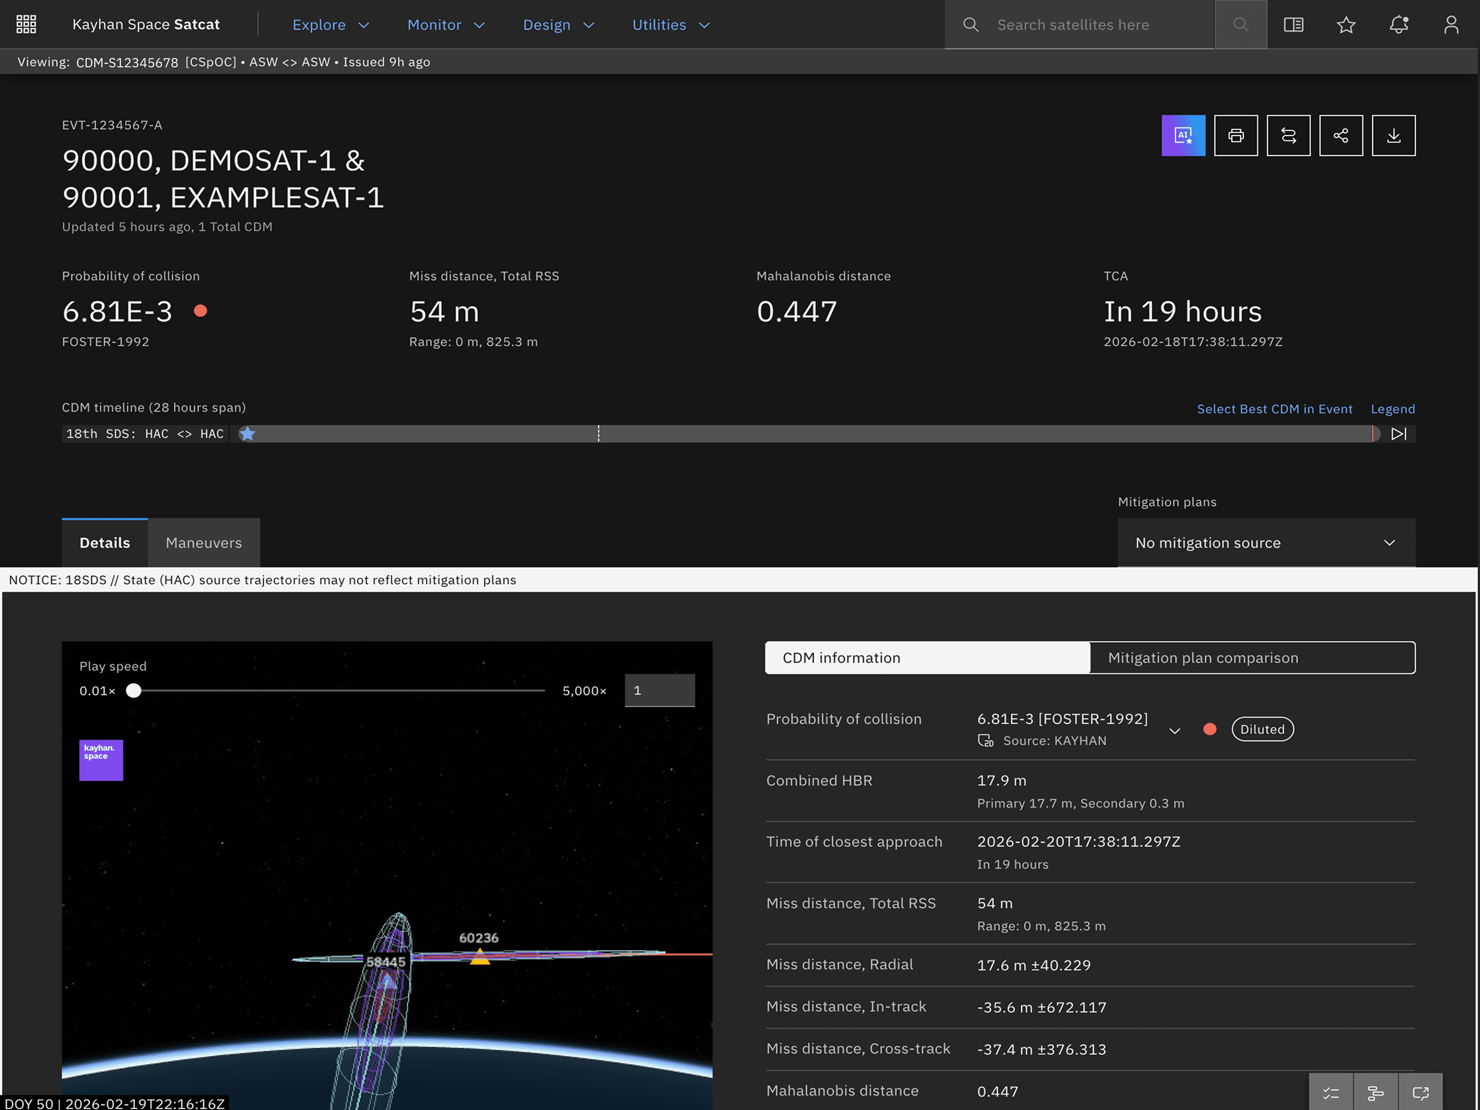Focus the play speed value field
The width and height of the screenshot is (1480, 1110).
tap(659, 689)
